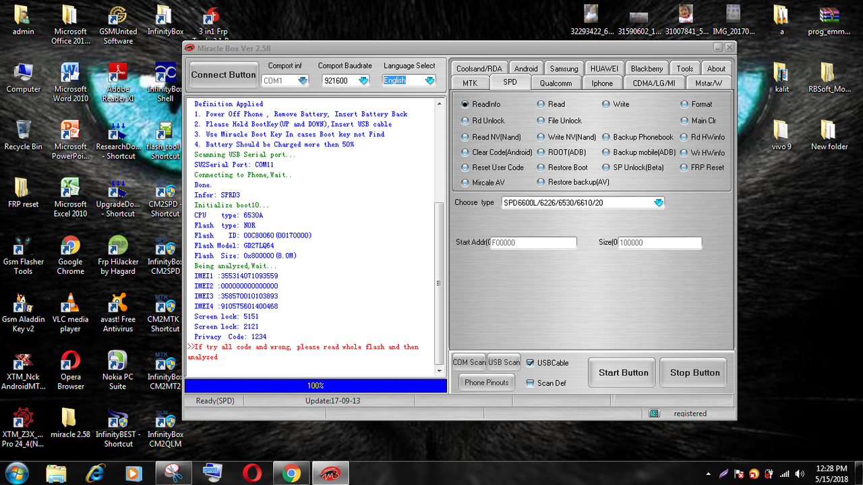Screen dimensions: 863x485
Task: Click the blue 100% progress bar
Action: pos(316,386)
